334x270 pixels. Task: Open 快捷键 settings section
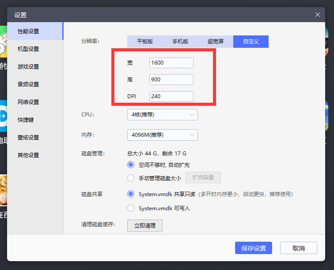tap(35, 120)
